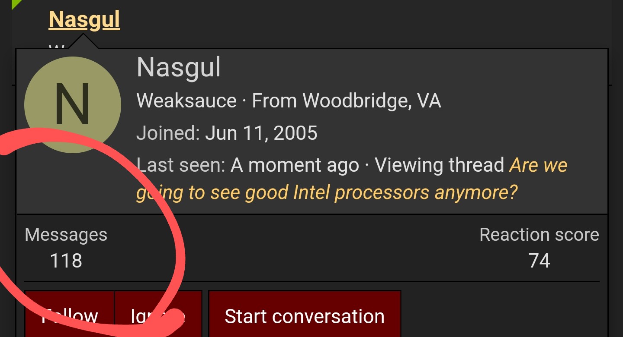The height and width of the screenshot is (337, 623).
Task: Open the round N avatar
Action: [73, 104]
